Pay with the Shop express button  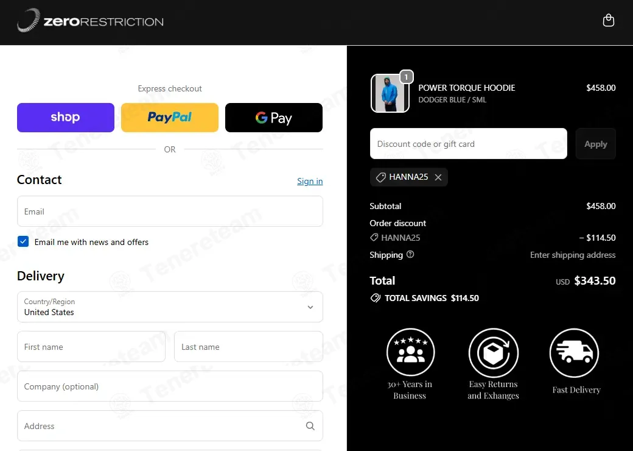[65, 118]
